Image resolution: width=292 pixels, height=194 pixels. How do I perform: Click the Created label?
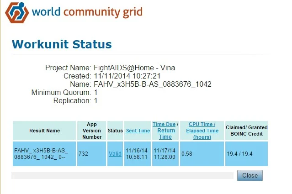tap(77, 76)
